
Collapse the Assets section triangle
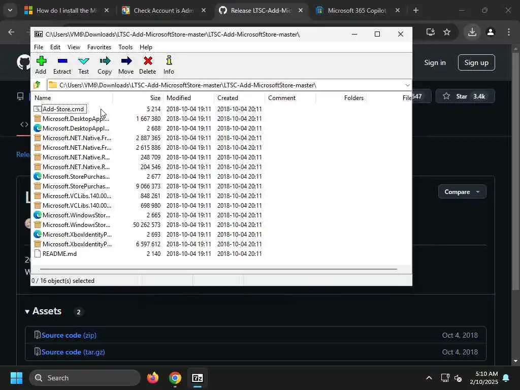27,312
